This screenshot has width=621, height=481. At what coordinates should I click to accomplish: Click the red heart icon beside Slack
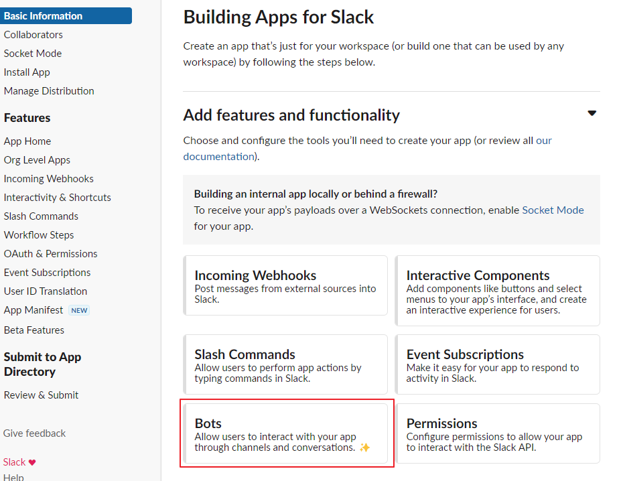[32, 462]
